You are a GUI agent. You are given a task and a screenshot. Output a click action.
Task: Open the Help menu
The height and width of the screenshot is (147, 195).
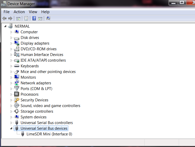click(45, 12)
